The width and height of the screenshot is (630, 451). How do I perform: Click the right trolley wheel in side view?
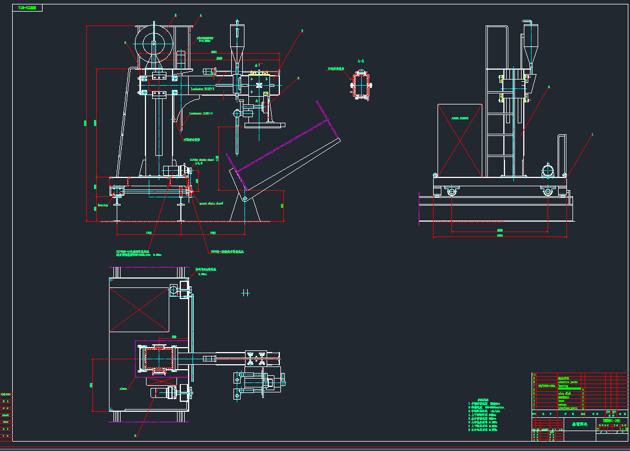548,191
